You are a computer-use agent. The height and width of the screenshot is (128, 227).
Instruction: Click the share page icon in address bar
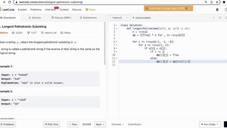click(x=211, y=2)
